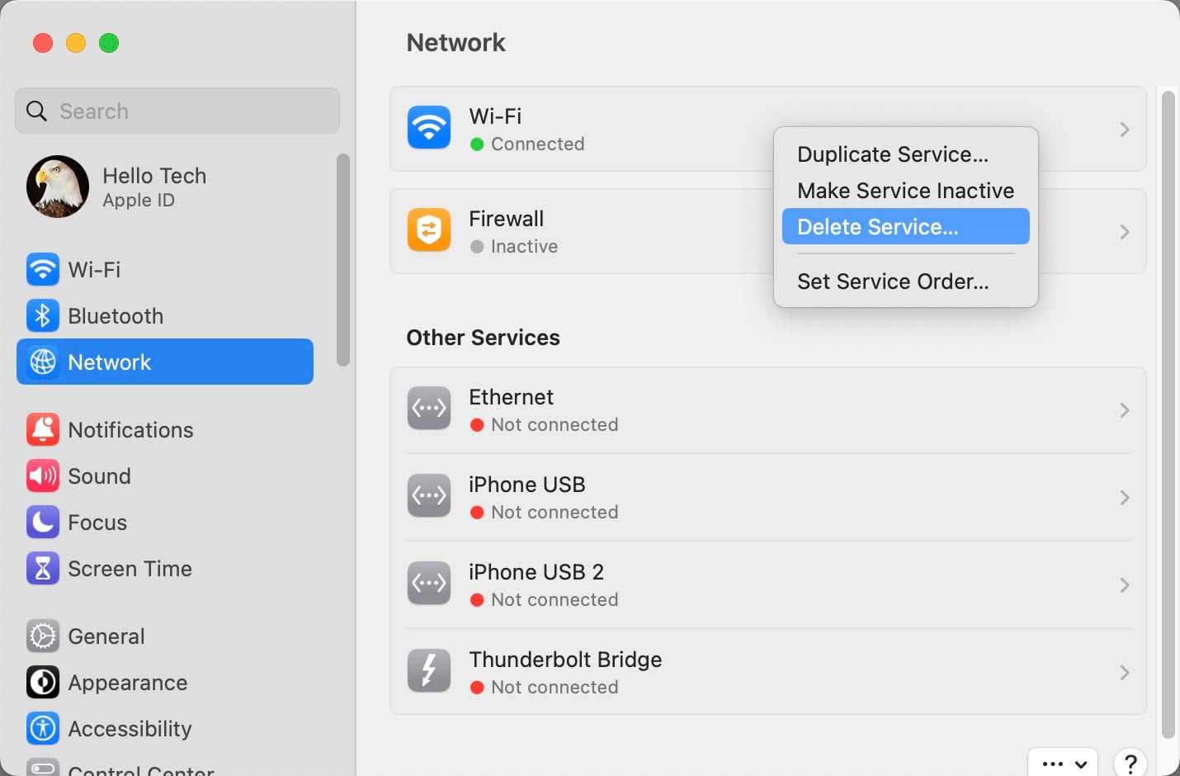
Task: Click the Accessibility icon in sidebar
Action: 42,728
